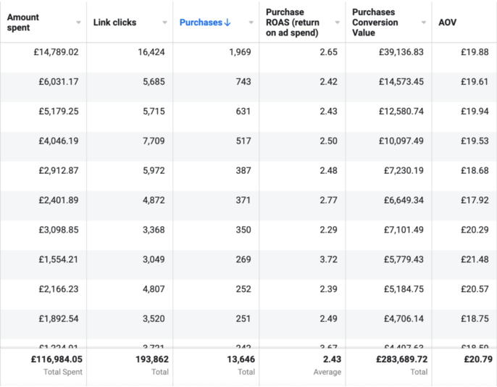The height and width of the screenshot is (387, 497).
Task: Click the blue Purchases header label
Action: coord(200,22)
